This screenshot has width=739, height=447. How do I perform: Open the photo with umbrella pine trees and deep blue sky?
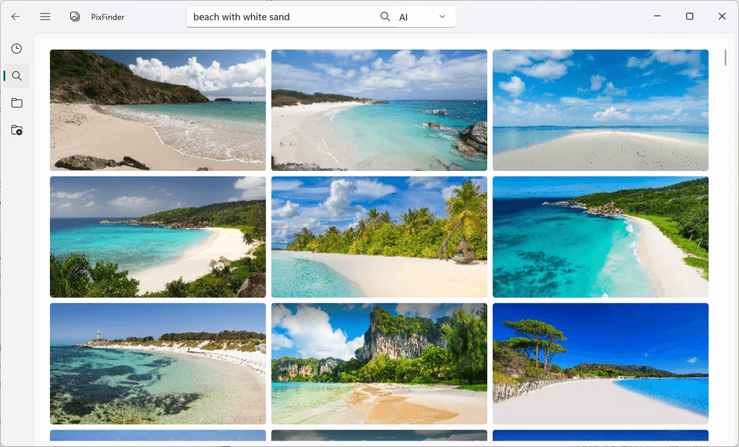pos(600,363)
